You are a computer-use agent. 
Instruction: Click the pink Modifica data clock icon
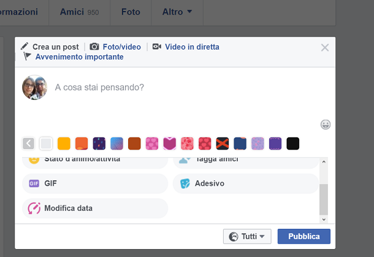click(x=34, y=209)
